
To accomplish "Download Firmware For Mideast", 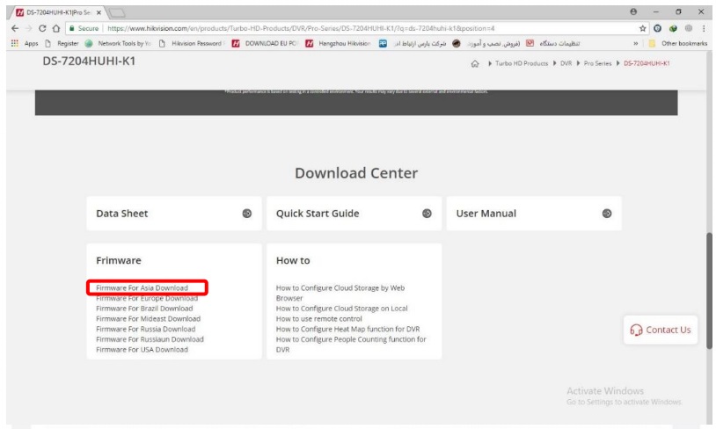I will (x=148, y=319).
